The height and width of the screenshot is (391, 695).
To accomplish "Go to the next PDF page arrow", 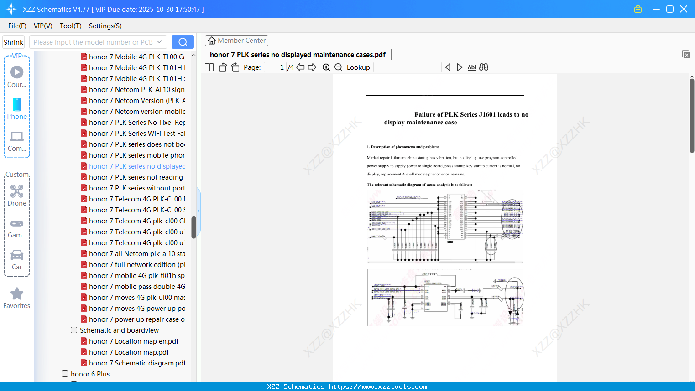I will (312, 67).
